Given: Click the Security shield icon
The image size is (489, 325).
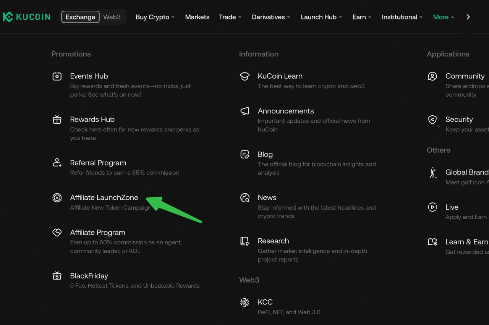Looking at the screenshot, I should click(x=432, y=120).
